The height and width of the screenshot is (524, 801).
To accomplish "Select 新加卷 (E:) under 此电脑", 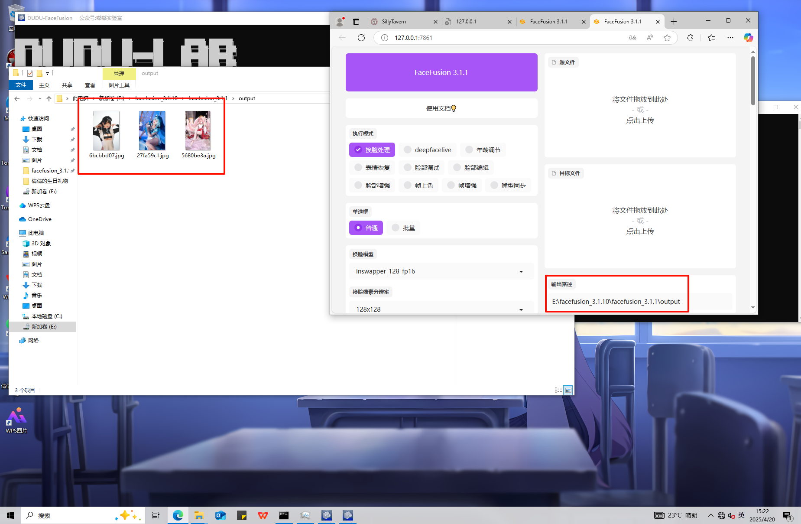I will pos(43,326).
